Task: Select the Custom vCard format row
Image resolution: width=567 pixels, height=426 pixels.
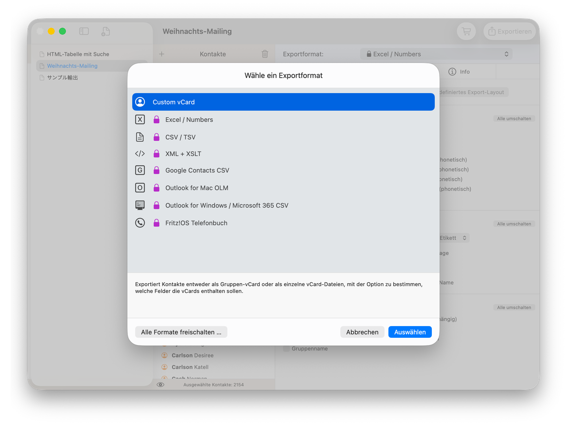Action: (283, 102)
